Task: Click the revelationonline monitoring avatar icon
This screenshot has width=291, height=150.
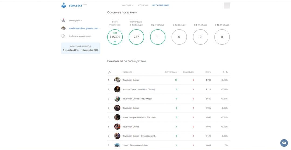Action: pos(64,28)
